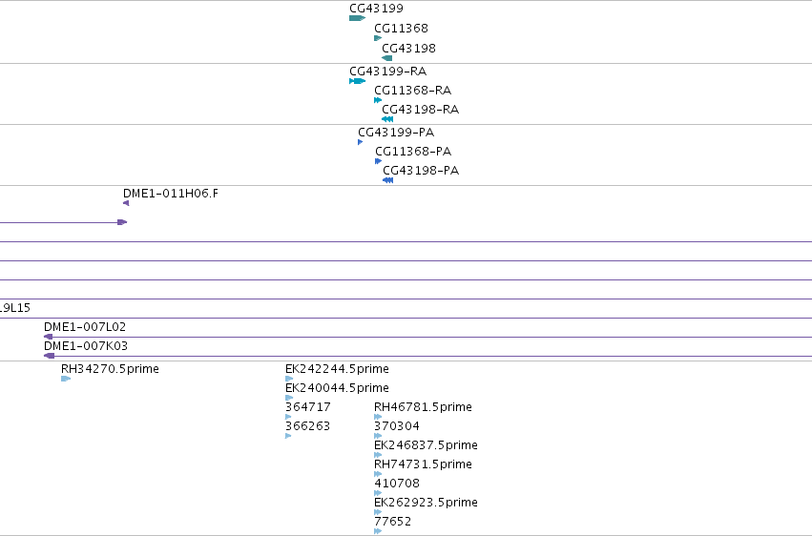Click the CG43199 gene arrow glyph

(357, 18)
